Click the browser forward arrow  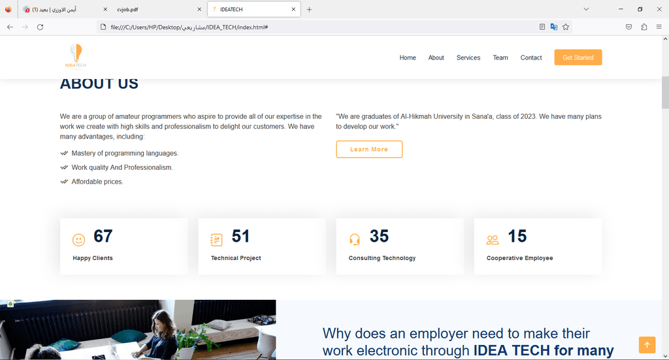[x=25, y=27]
